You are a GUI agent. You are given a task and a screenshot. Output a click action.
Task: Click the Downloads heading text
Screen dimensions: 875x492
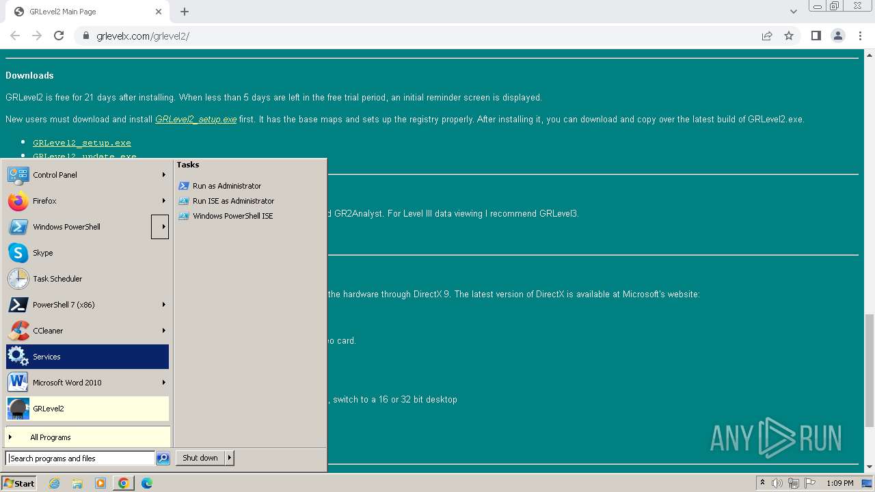(x=29, y=76)
